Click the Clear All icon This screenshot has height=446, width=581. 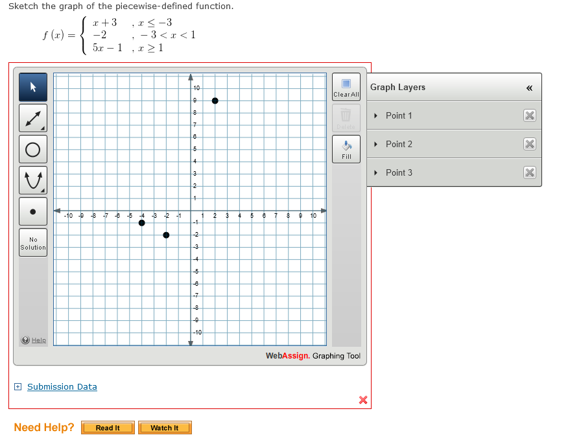[x=346, y=86]
